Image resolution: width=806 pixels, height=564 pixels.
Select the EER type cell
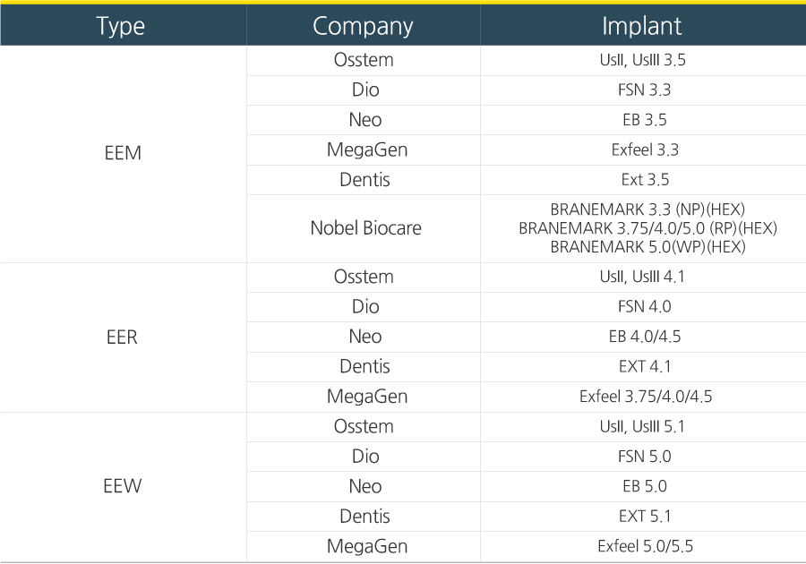(x=123, y=338)
